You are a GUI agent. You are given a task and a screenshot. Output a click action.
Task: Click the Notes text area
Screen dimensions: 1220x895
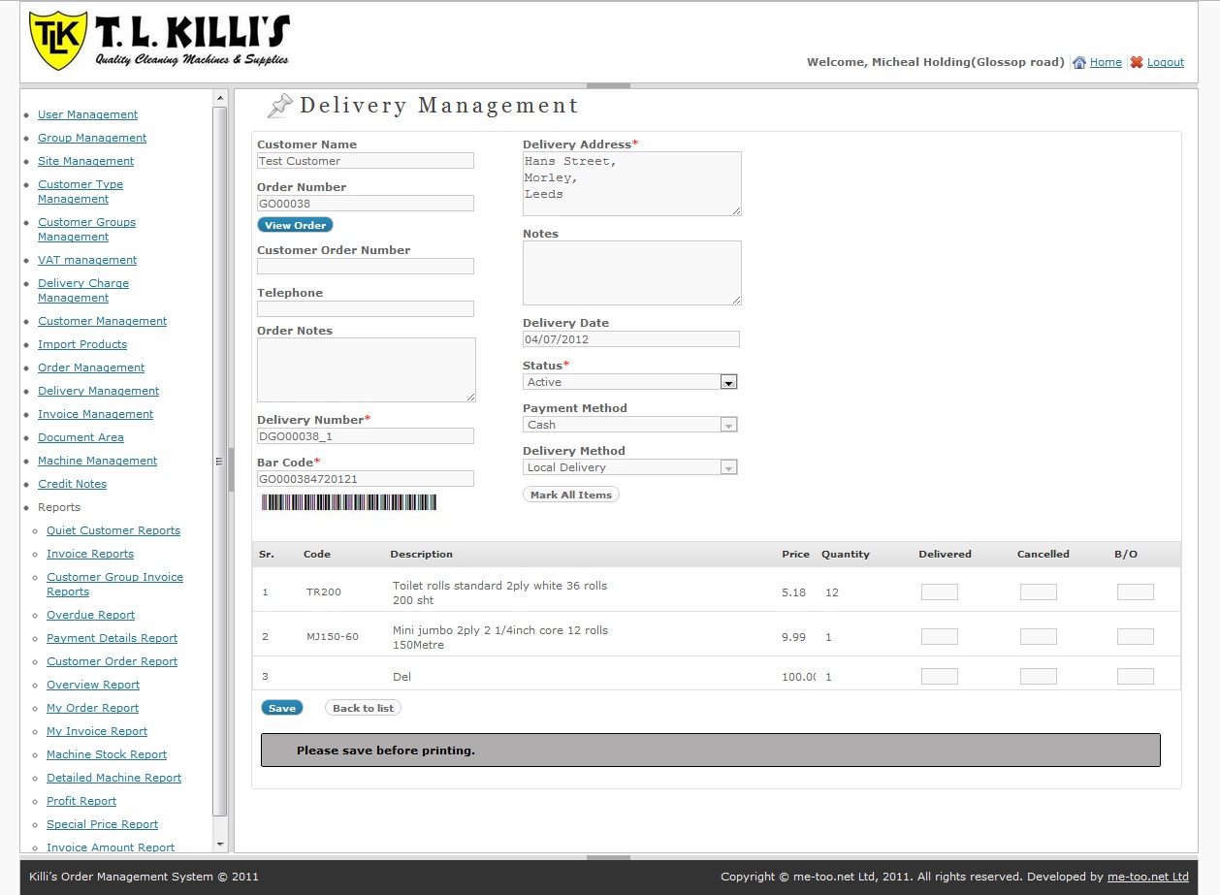[x=632, y=273]
